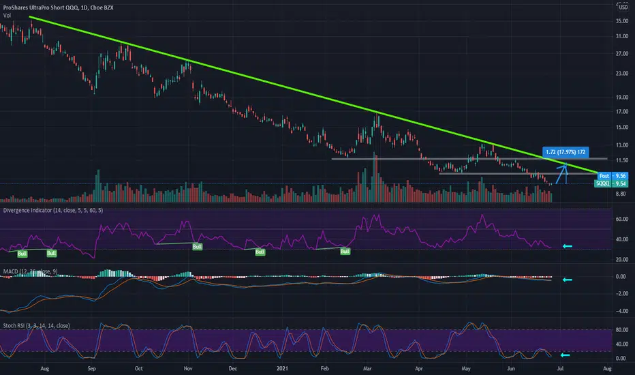Click the 31.00 price axis label
Image resolution: width=635 pixels, height=375 pixels.
click(621, 37)
